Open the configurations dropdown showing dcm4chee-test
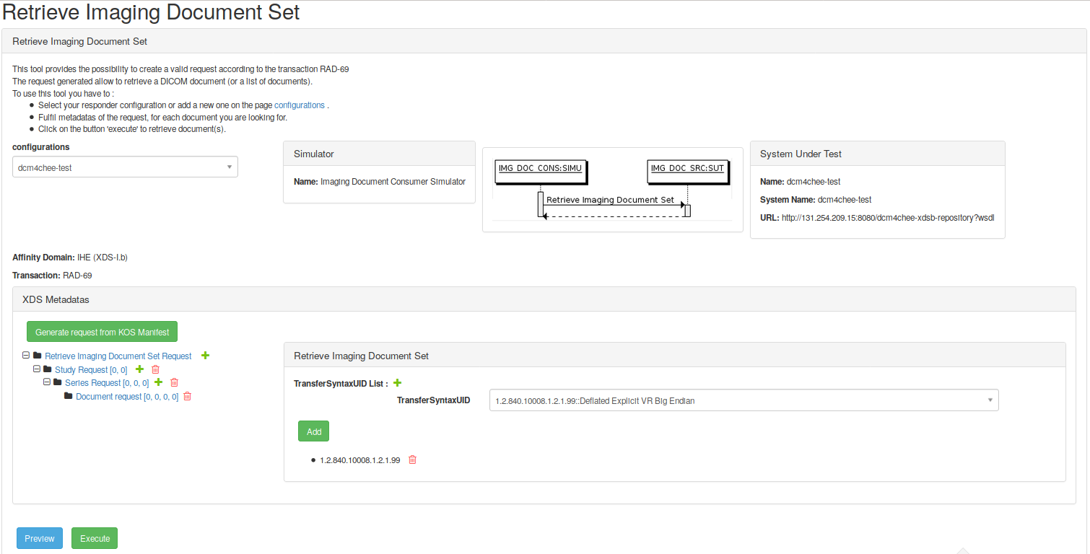Screen dimensions: 1090x554 tap(125, 167)
